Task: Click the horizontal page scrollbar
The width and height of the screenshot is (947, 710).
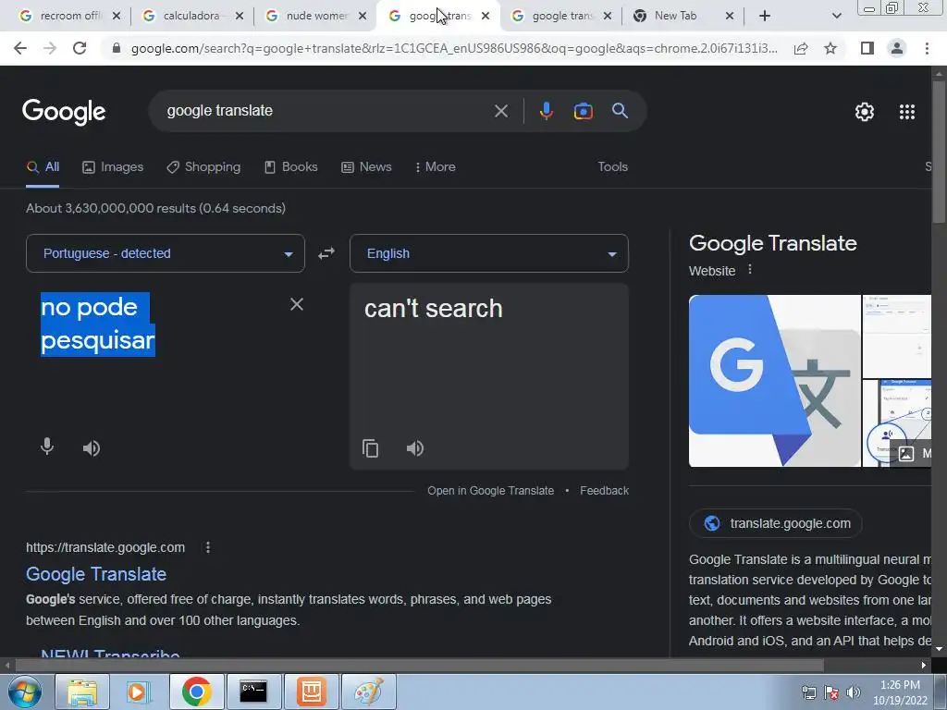Action: [419, 666]
